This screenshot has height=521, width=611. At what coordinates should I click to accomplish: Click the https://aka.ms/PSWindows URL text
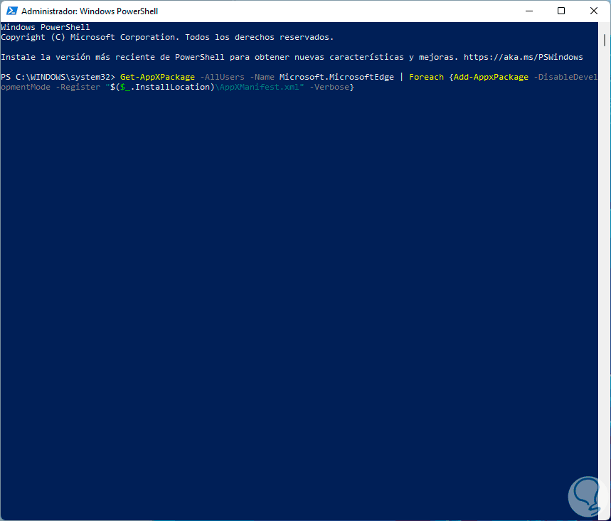[x=523, y=57]
